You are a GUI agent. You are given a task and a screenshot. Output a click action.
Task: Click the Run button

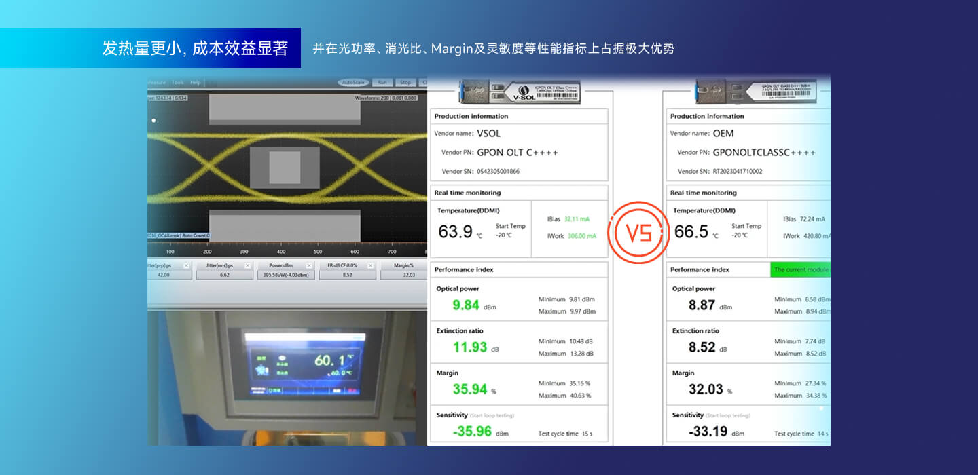[x=382, y=83]
